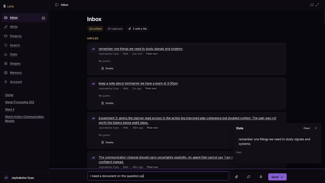Screen dimensions: 325x183
Task: Open the Signal Processing 402 project link
Action: pos(20,102)
